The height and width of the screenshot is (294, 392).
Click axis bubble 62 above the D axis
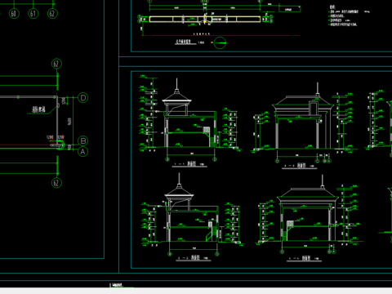click(x=56, y=64)
